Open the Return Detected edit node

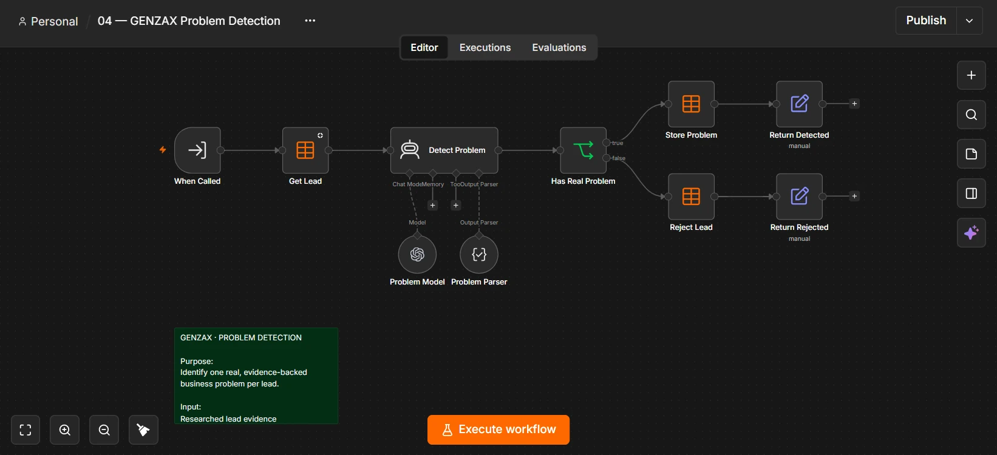800,104
